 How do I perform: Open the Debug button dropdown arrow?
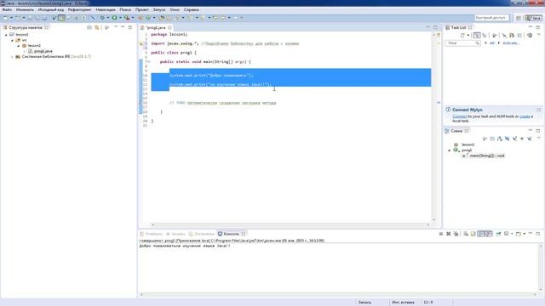point(108,18)
